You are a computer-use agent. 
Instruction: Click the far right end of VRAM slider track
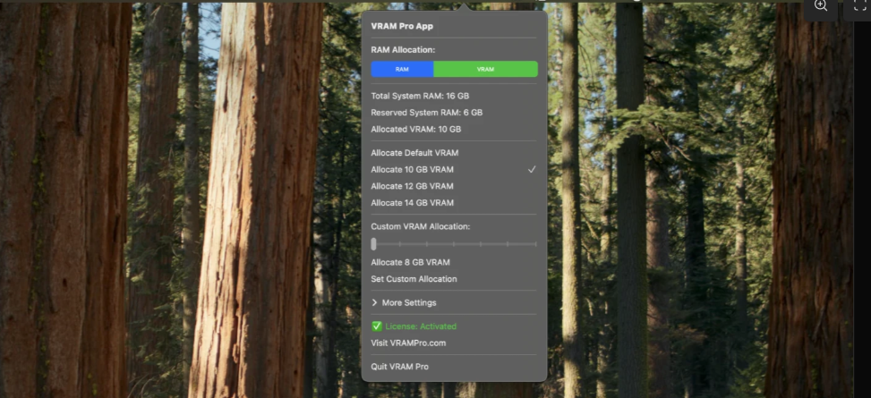[535, 243]
